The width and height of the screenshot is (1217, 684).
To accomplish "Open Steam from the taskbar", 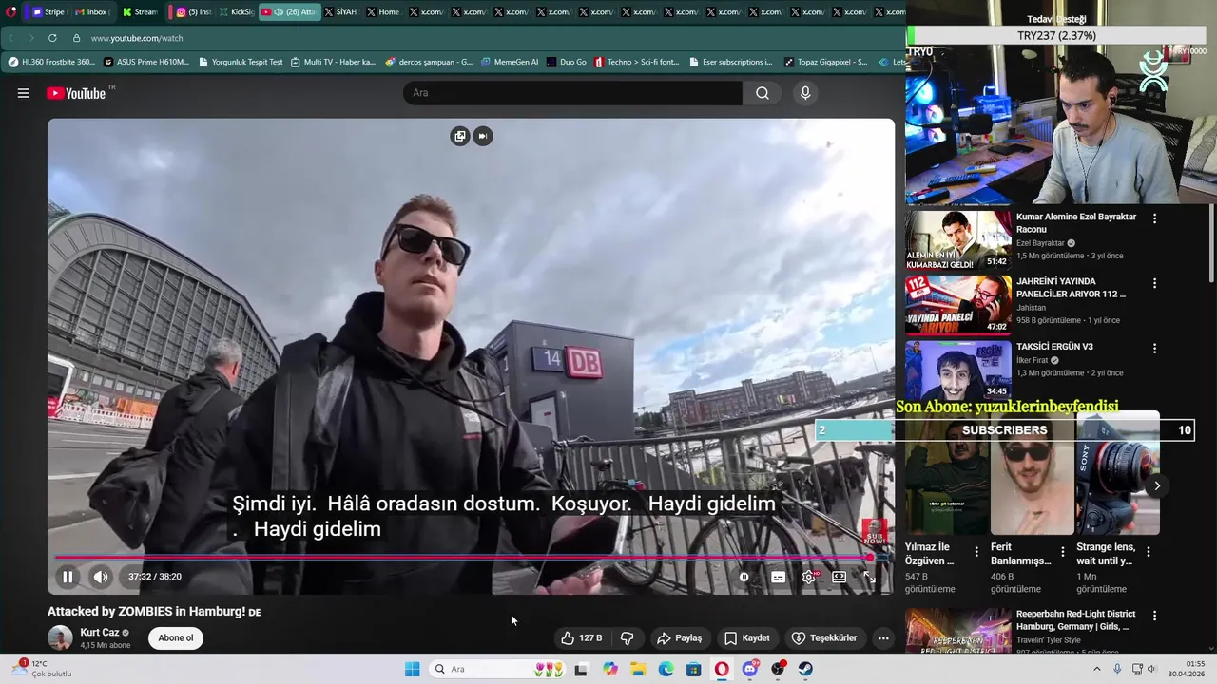I will tap(805, 669).
